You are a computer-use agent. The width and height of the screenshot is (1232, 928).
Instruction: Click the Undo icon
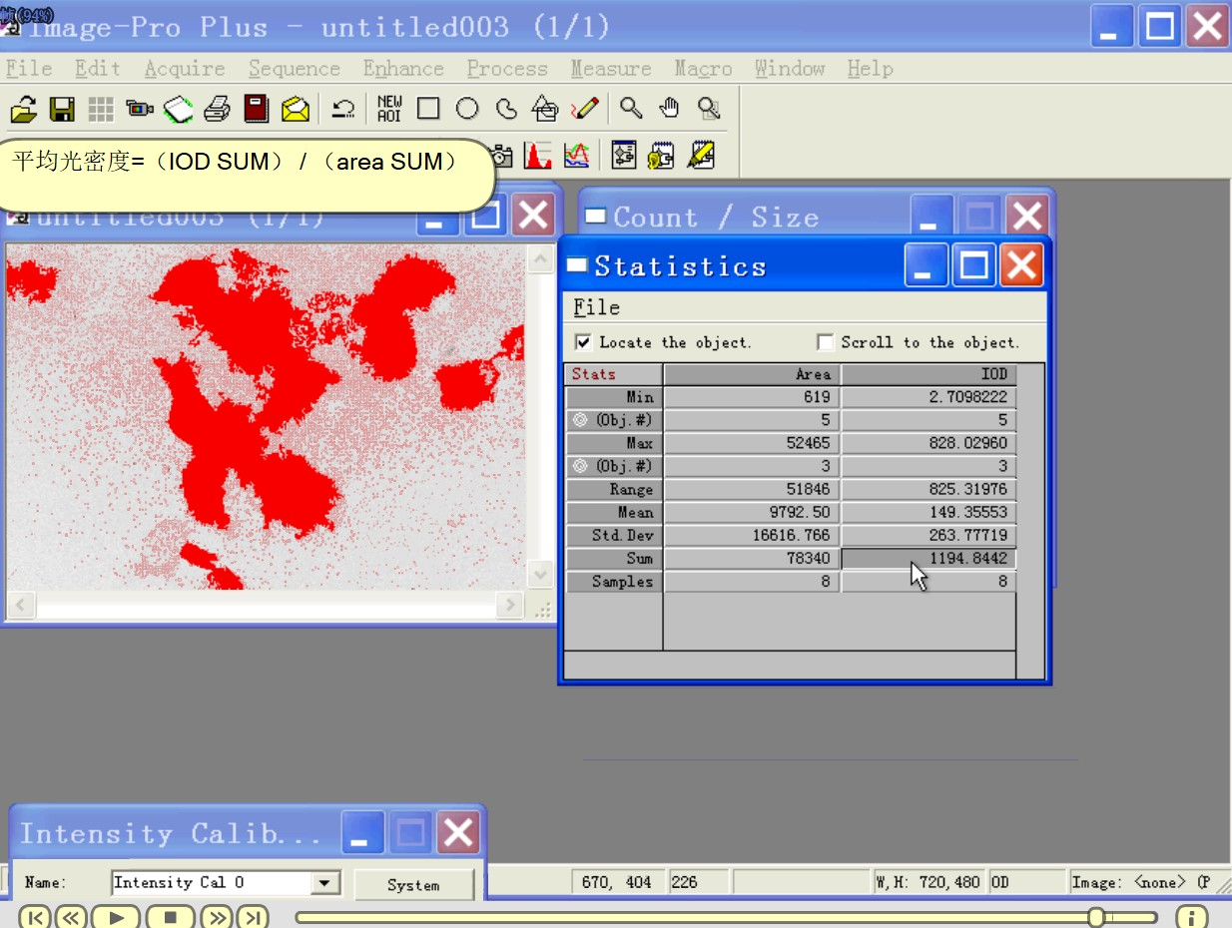click(x=344, y=108)
